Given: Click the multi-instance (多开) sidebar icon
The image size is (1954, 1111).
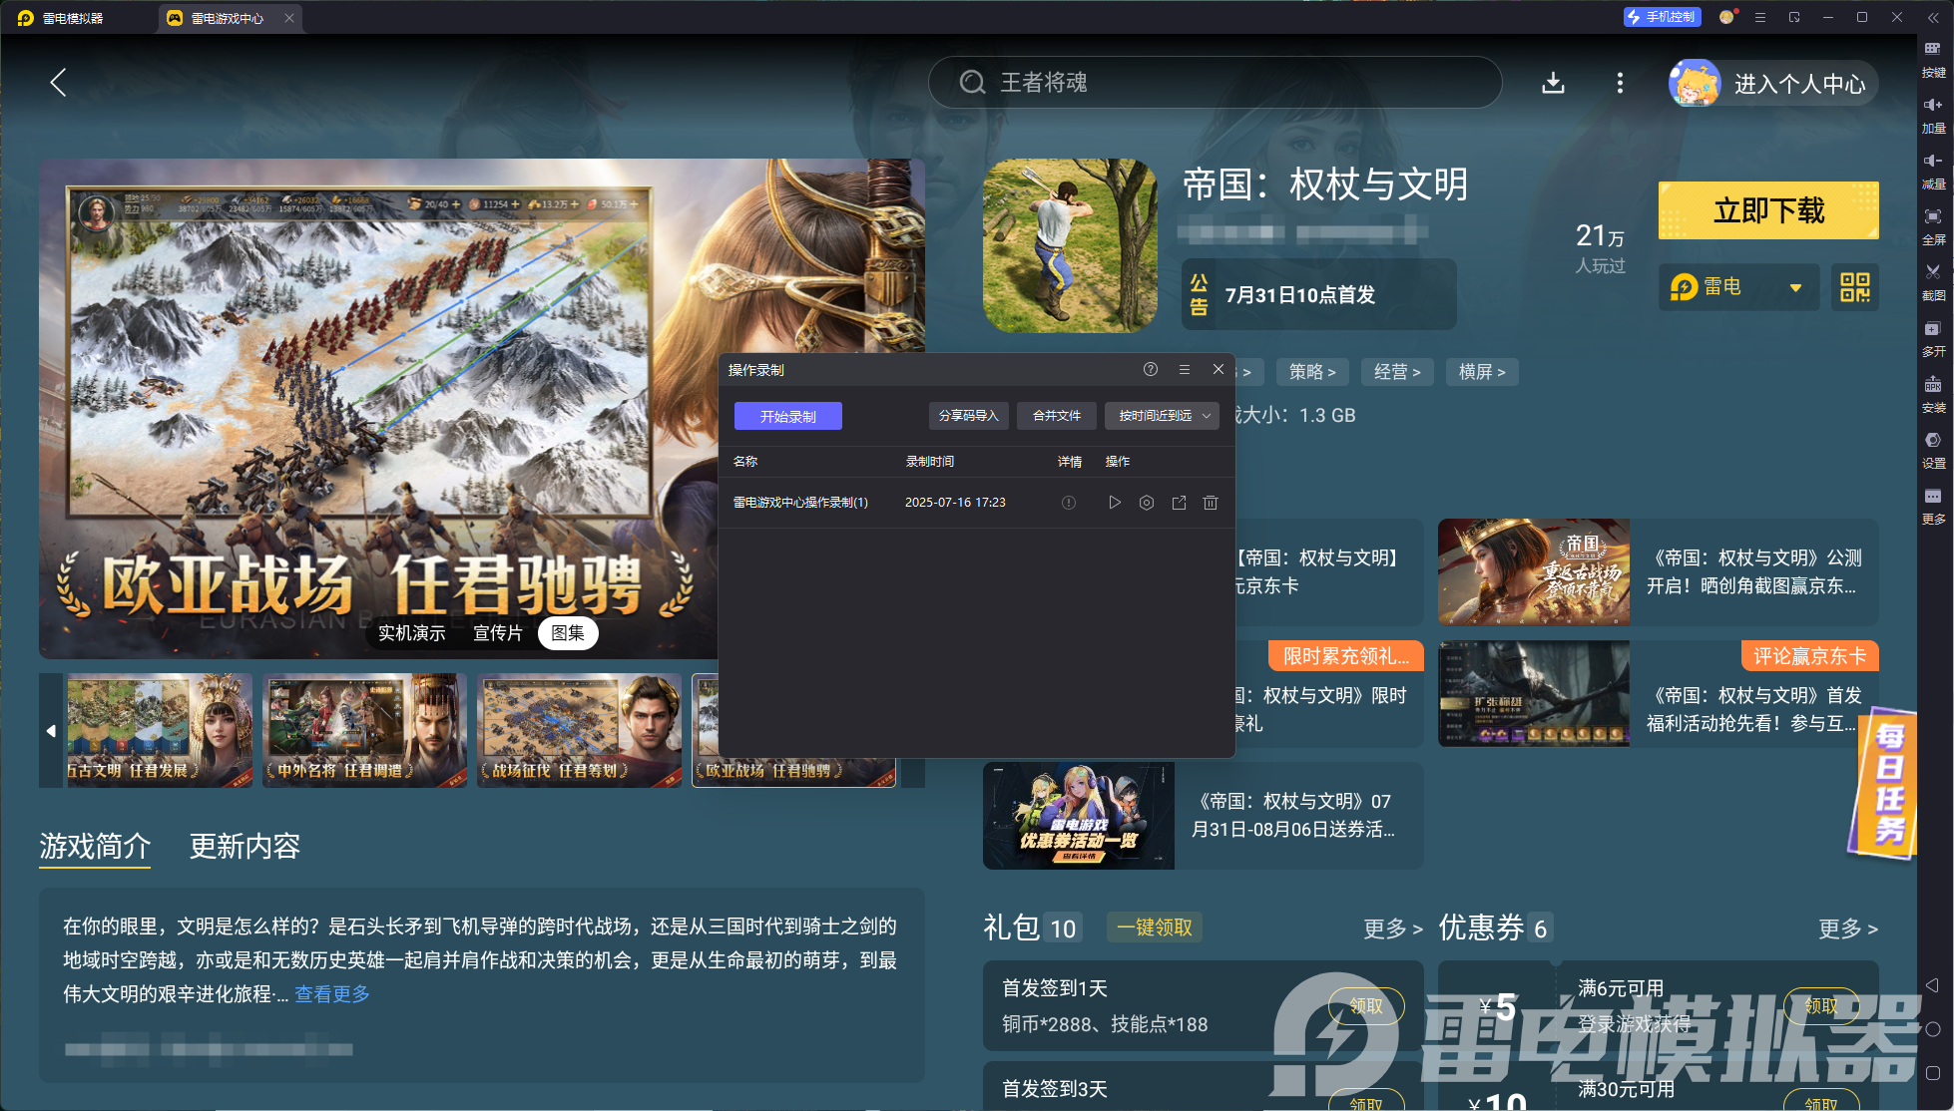Looking at the screenshot, I should [1933, 329].
